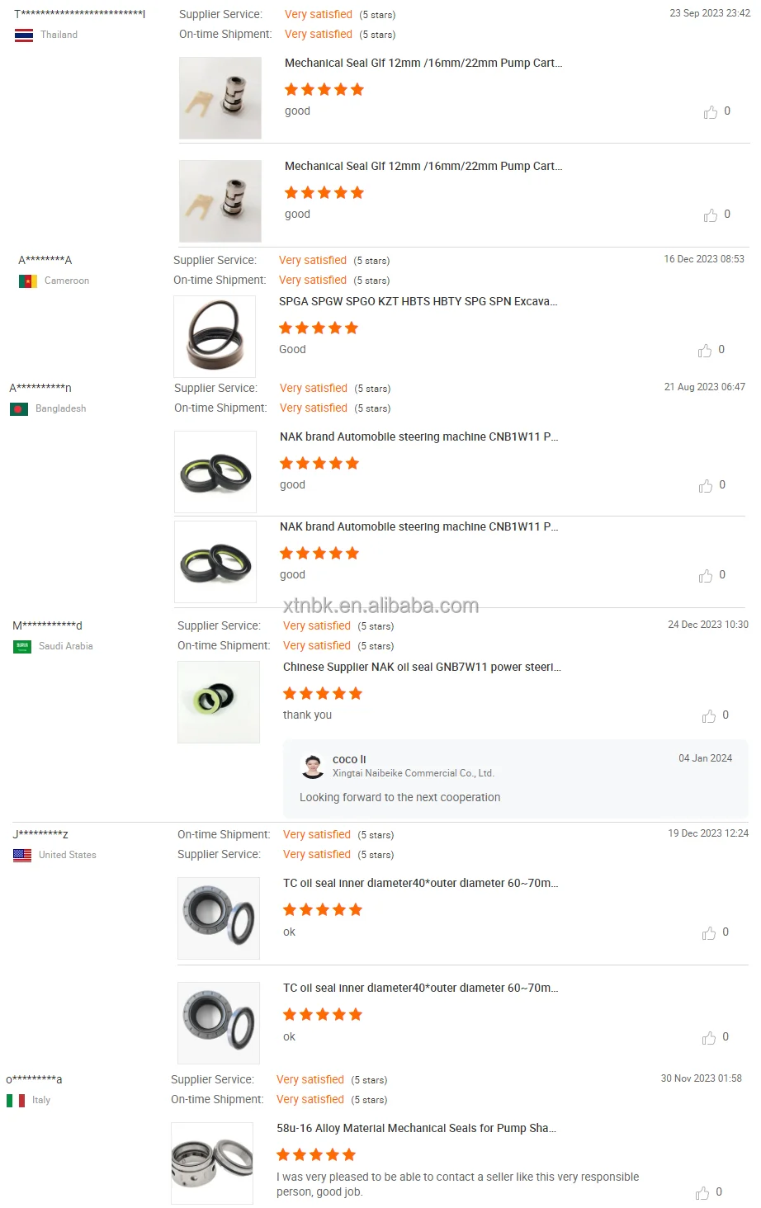Click the Saudi Arabia flag icon
Image resolution: width=761 pixels, height=1208 pixels.
point(22,647)
